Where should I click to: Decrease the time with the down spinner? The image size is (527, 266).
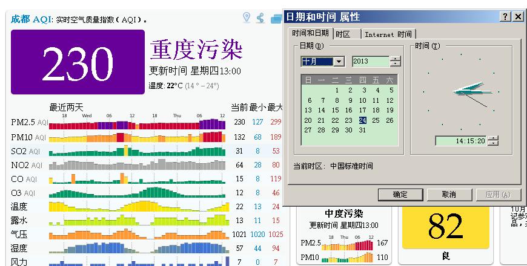click(x=492, y=143)
